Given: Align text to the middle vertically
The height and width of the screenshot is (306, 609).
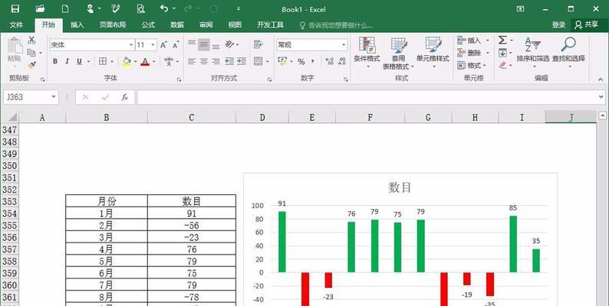Looking at the screenshot, I should [x=204, y=44].
